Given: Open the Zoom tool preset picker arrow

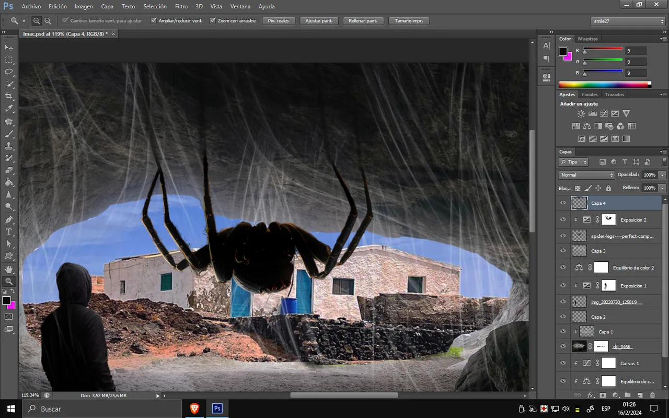Looking at the screenshot, I should click(x=24, y=21).
